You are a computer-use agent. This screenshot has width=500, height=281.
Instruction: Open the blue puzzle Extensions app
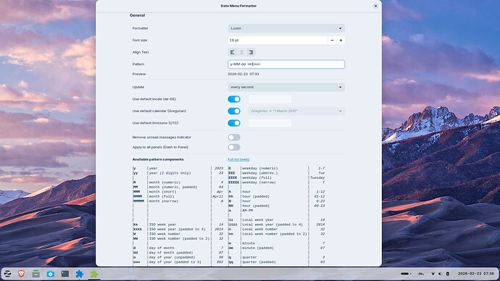click(80, 274)
